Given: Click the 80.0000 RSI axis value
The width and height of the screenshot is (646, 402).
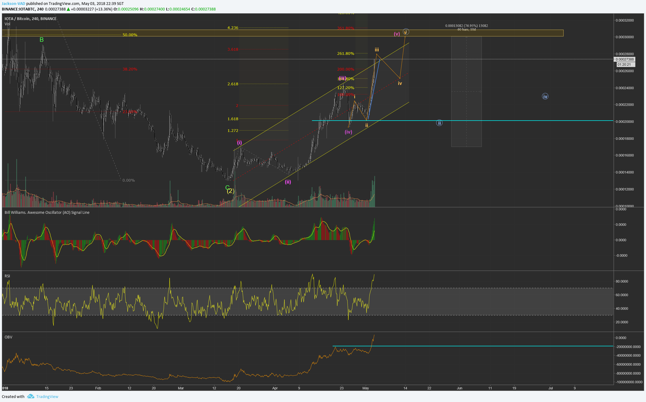Looking at the screenshot, I should (622, 281).
